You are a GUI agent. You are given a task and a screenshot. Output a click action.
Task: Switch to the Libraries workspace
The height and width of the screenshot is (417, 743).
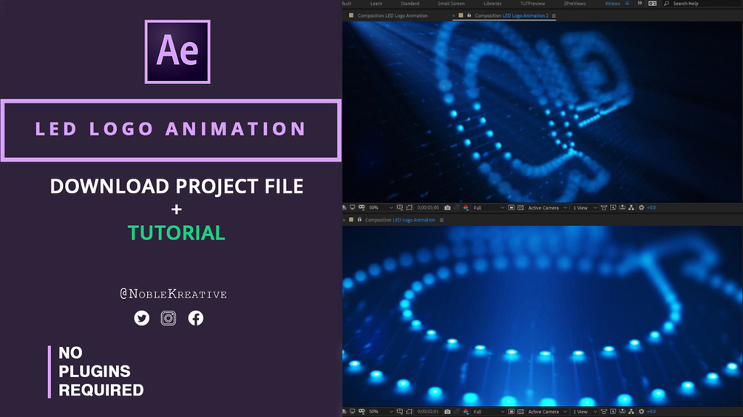click(492, 3)
